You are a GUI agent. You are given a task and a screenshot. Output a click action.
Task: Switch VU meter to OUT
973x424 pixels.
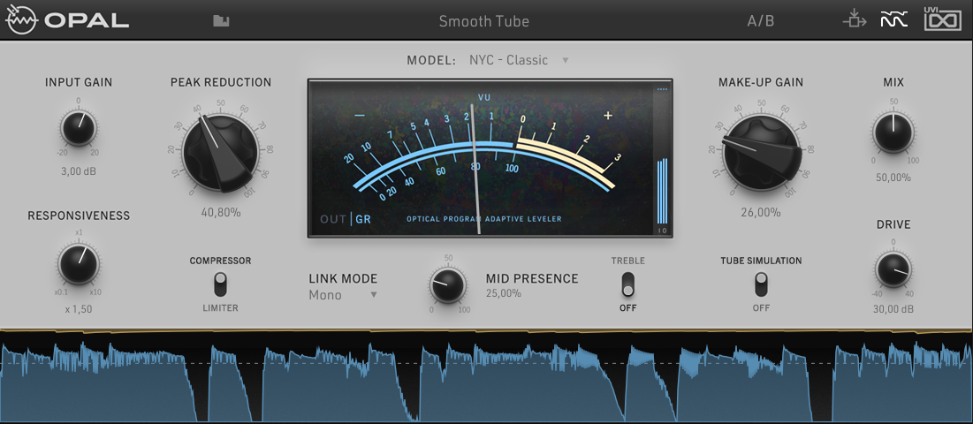[332, 219]
